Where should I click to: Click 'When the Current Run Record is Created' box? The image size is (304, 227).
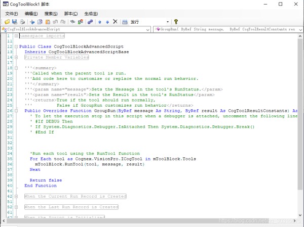(x=75, y=196)
